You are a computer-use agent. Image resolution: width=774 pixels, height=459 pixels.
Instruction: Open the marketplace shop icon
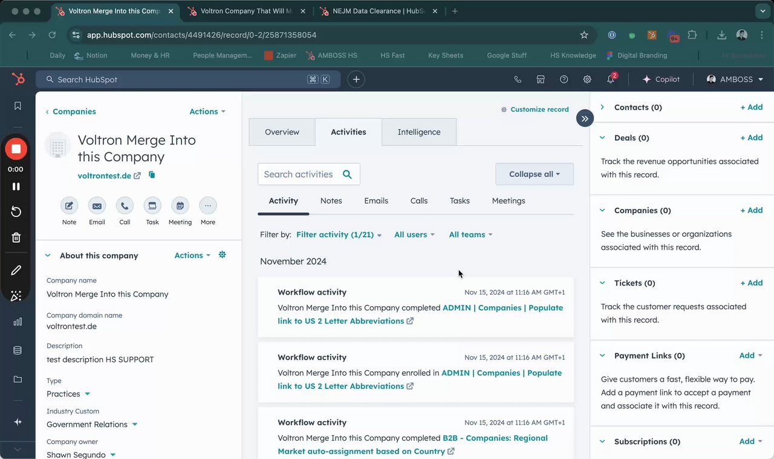click(x=541, y=79)
